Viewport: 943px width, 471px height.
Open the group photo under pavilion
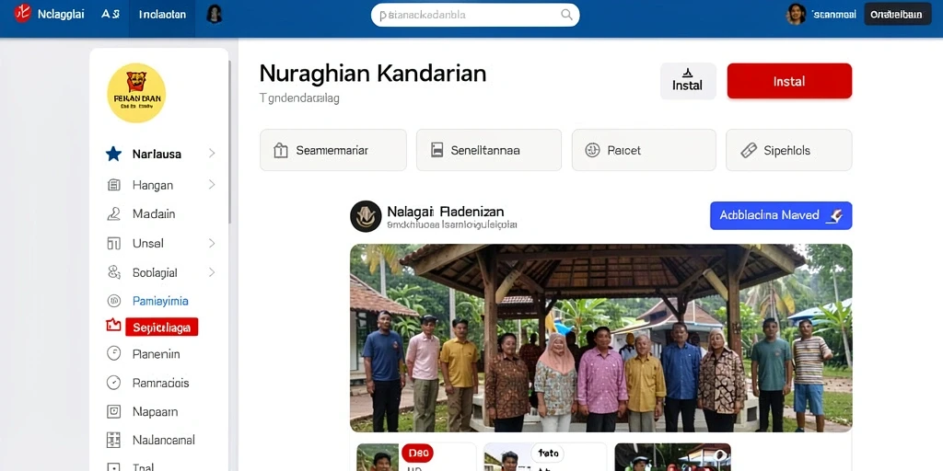coord(600,338)
